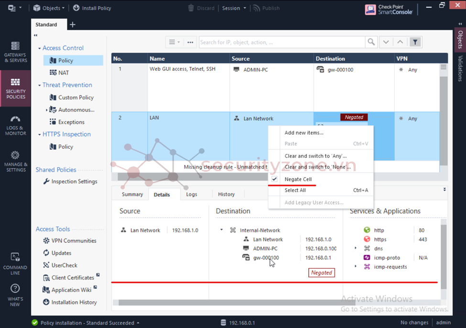Expand the dns service group

[356, 248]
